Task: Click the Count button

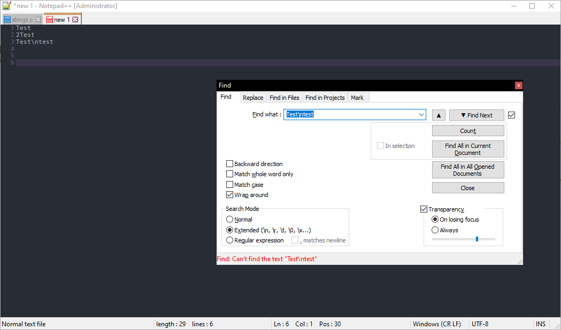Action: pos(468,130)
